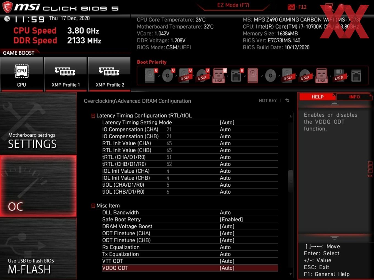The width and height of the screenshot is (374, 280).
Task: Collapse the Misc Item section
Action: point(93,206)
